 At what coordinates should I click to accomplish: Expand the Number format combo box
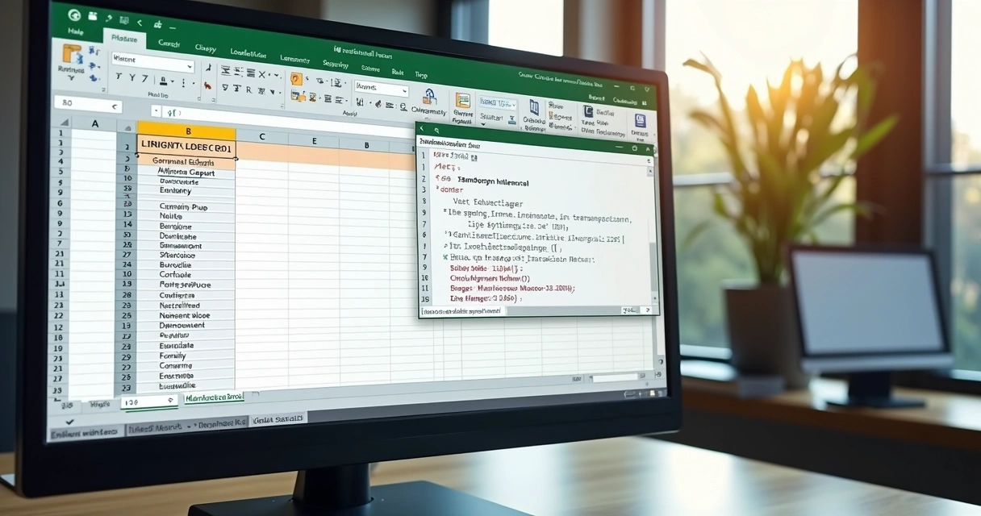(404, 92)
